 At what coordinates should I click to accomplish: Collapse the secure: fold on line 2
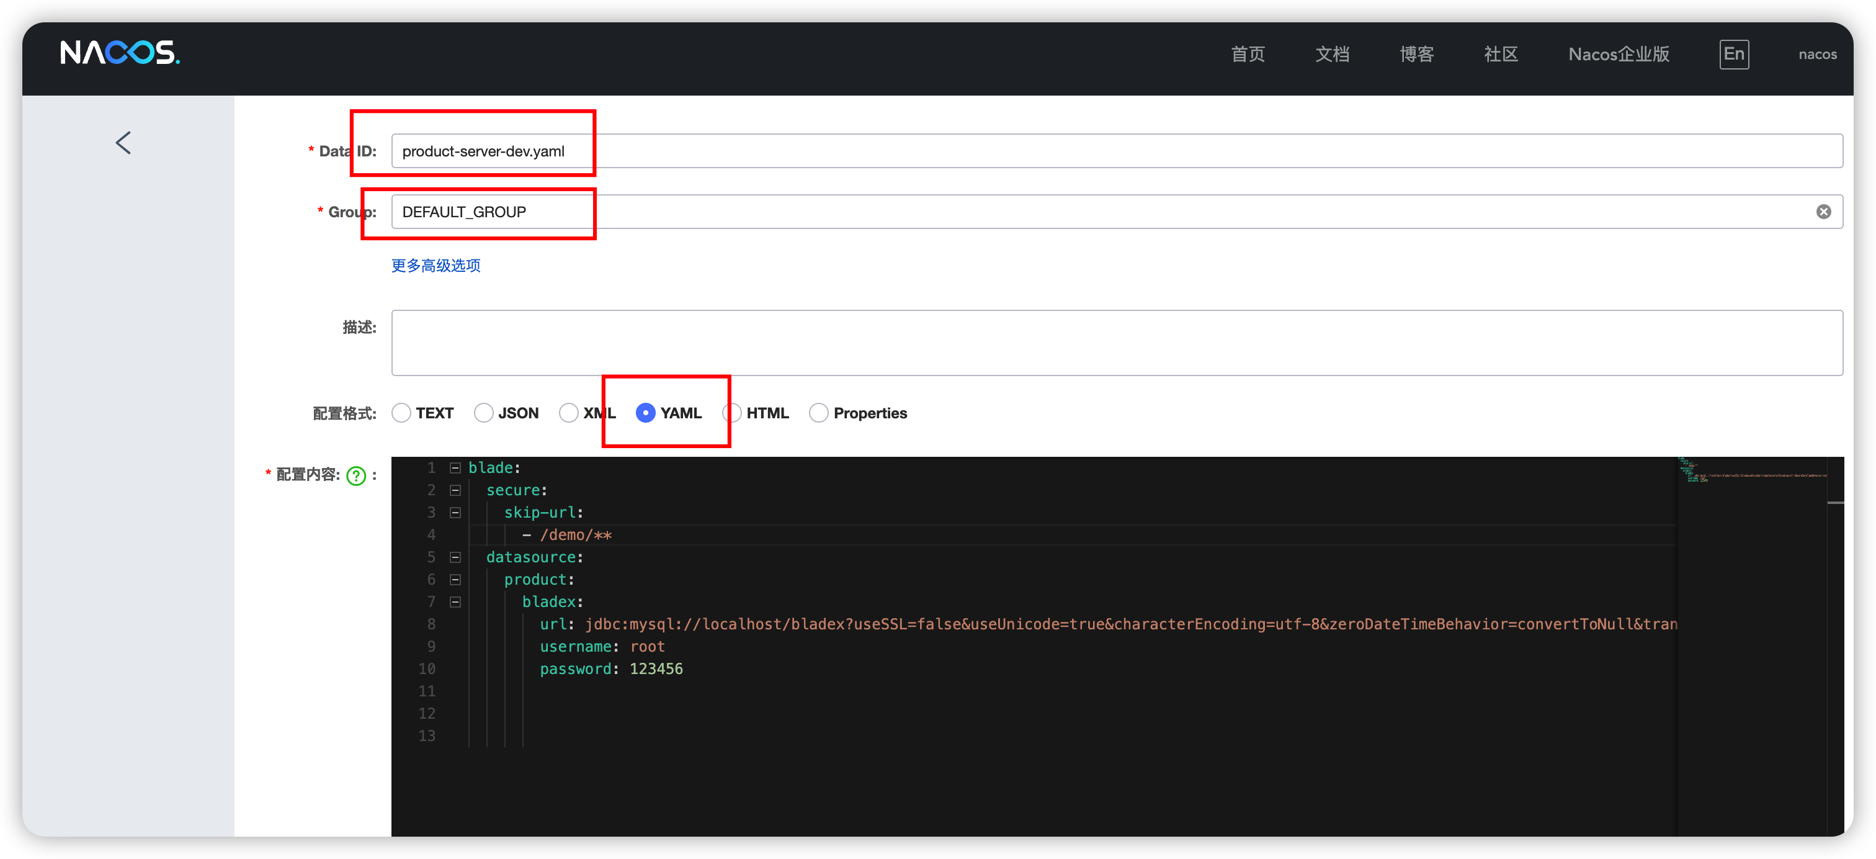pyautogui.click(x=455, y=490)
